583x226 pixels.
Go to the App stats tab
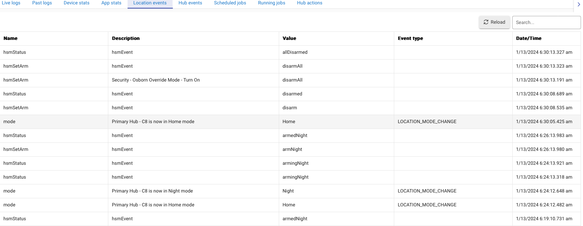pyautogui.click(x=111, y=3)
